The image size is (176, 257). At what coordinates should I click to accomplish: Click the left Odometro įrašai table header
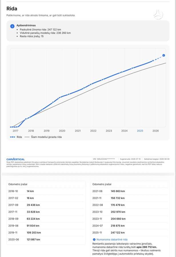click(18, 184)
